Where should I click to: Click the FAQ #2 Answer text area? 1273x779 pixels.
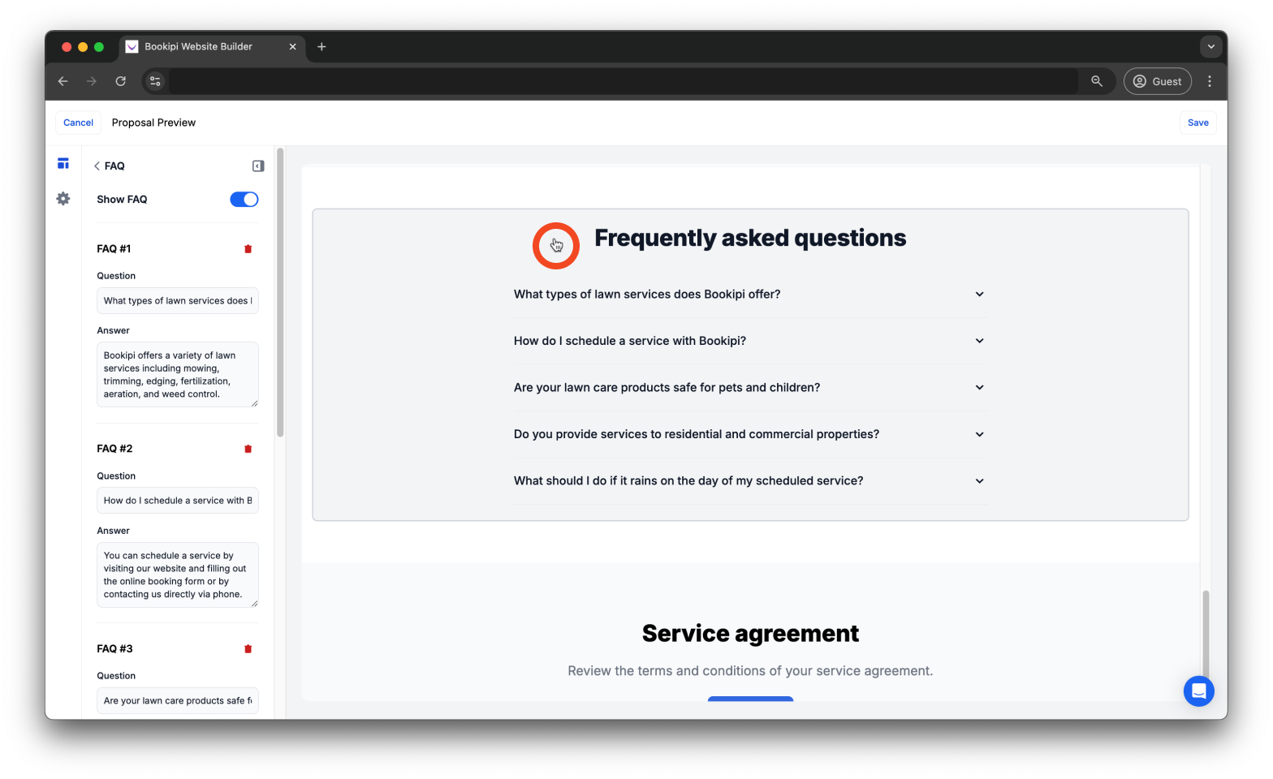point(178,575)
